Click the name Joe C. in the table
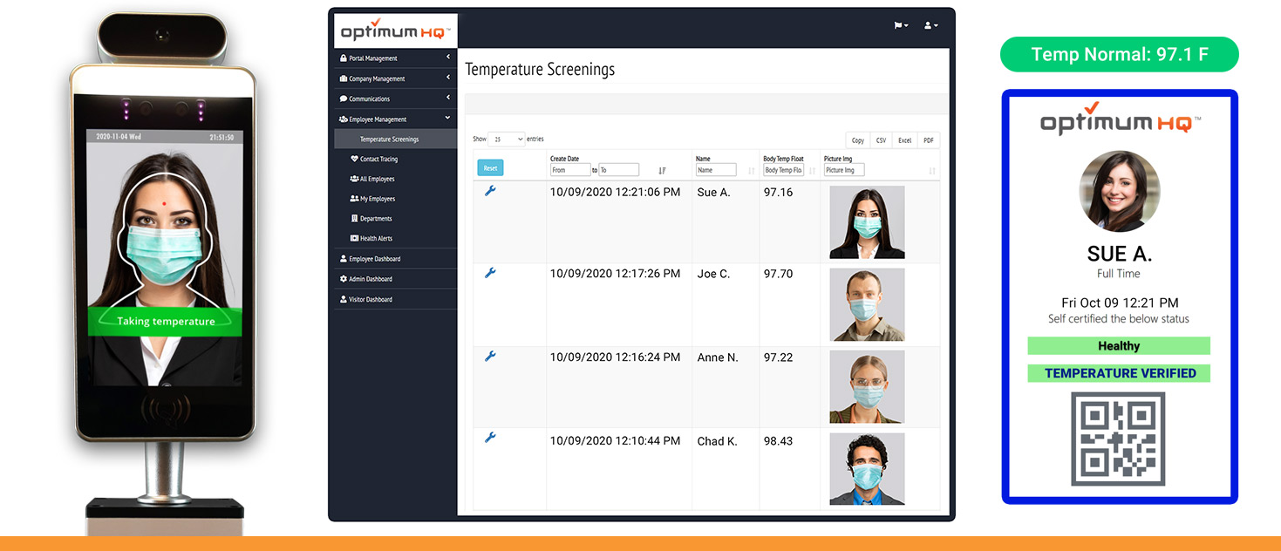 [x=713, y=274]
